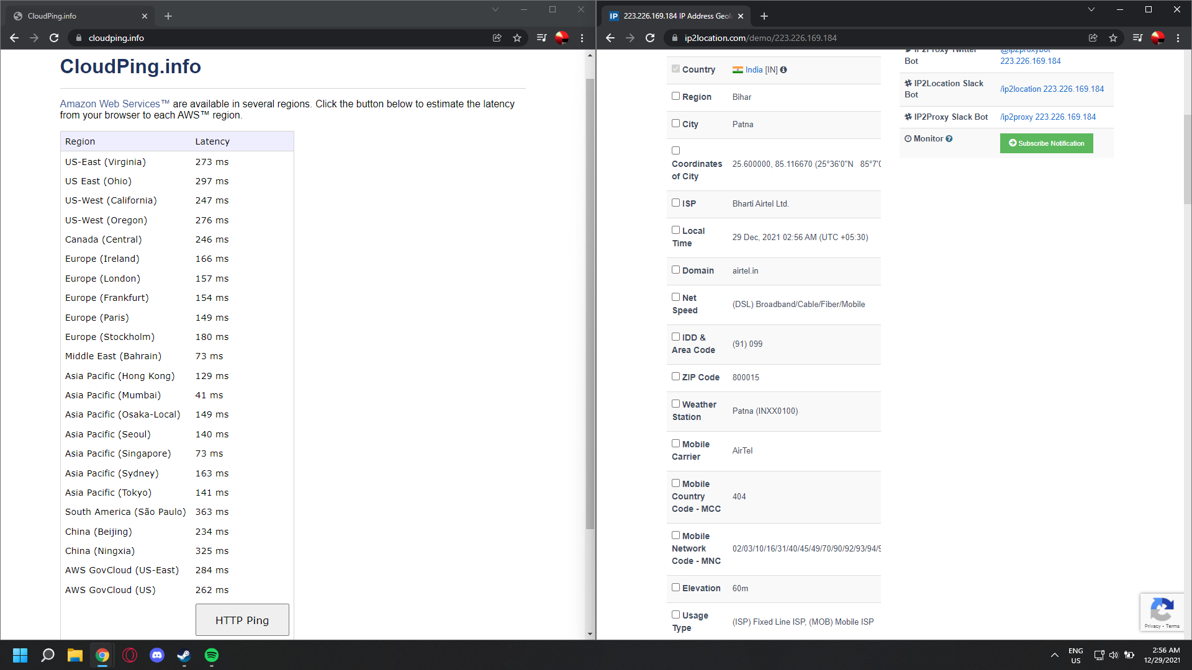Bookmark the ip2location page with the star
Image resolution: width=1192 pixels, height=670 pixels.
1113,38
